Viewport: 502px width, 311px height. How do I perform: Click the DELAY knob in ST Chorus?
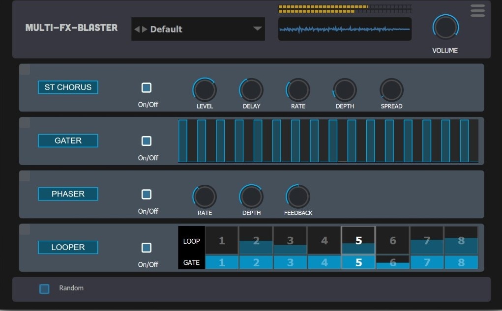[x=251, y=90]
